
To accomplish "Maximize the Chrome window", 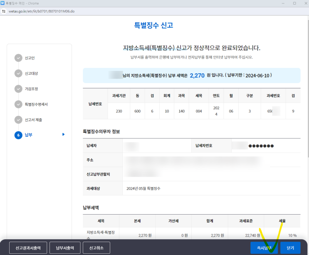I will (294, 3).
